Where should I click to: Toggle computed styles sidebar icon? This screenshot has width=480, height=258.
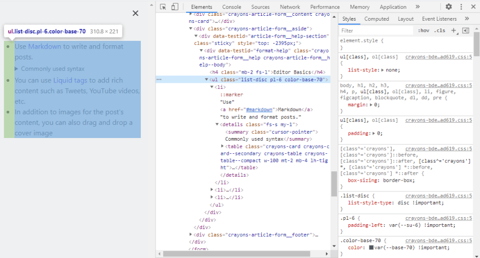(466, 31)
